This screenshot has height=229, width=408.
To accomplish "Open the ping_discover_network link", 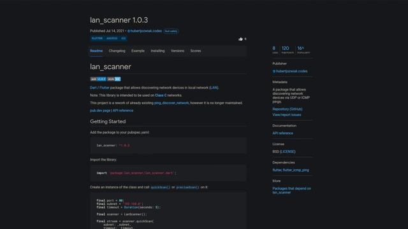I will coord(171,103).
